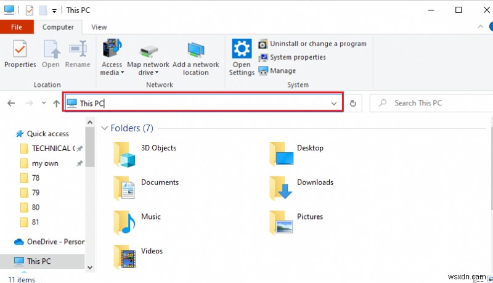The image size is (493, 283).
Task: Open Customize Quick Access Toolbar dropdown
Action: click(54, 10)
